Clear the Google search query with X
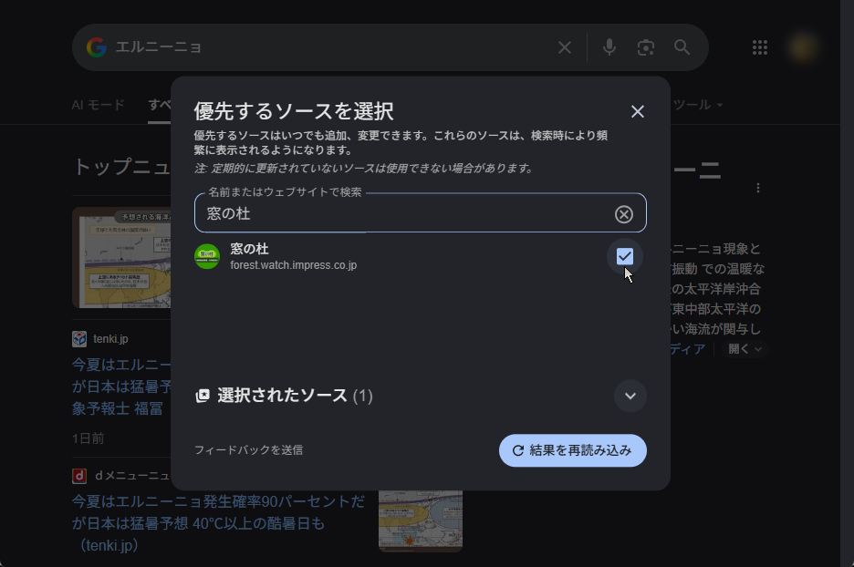854x567 pixels. (x=565, y=47)
